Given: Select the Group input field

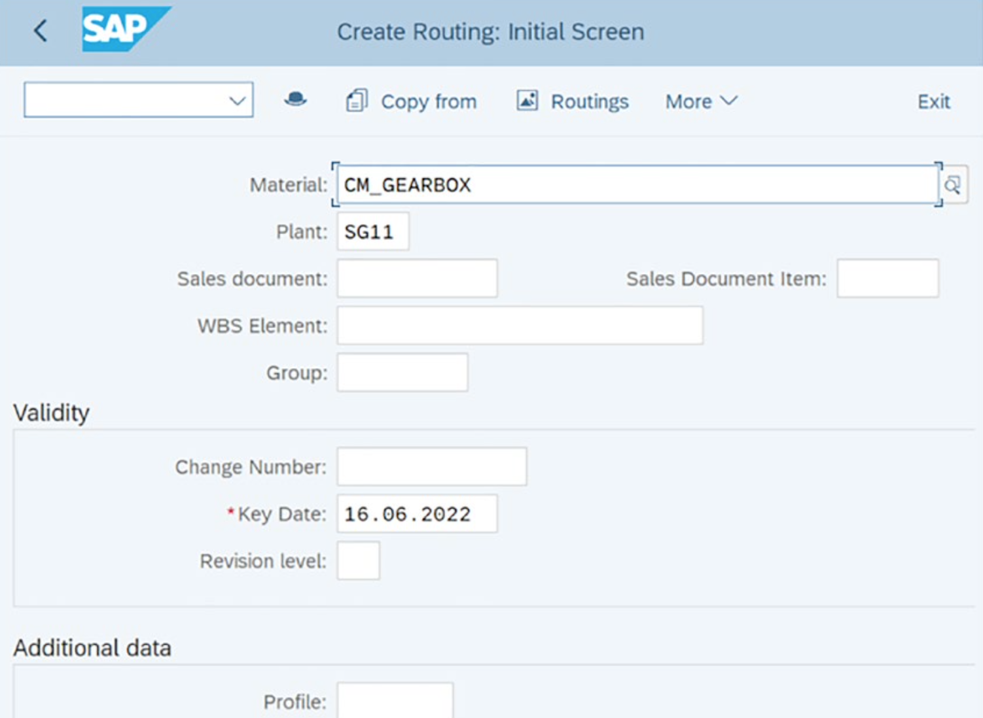Looking at the screenshot, I should (x=401, y=373).
